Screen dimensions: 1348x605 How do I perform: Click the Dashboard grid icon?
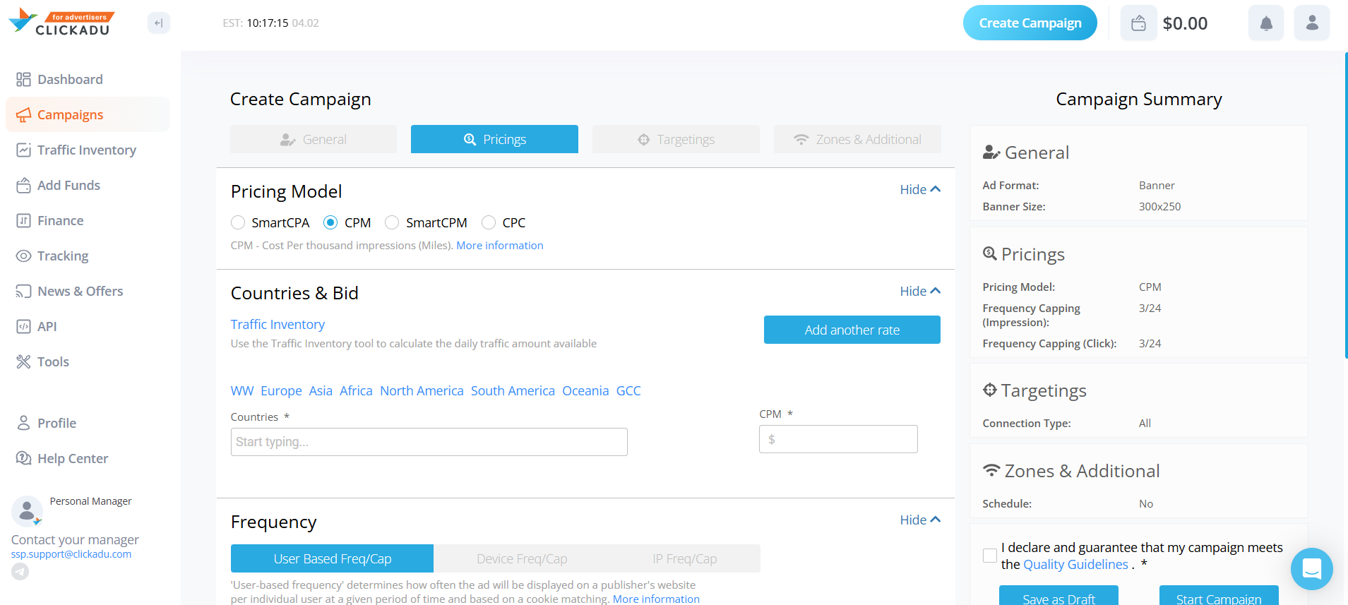[x=23, y=79]
